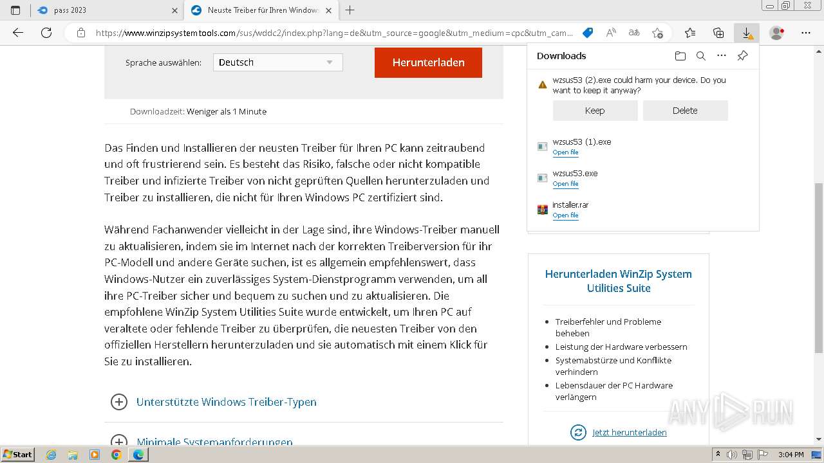Click the 'Downloads' panel heading
Screen dimensions: 824x463
[x=561, y=56]
